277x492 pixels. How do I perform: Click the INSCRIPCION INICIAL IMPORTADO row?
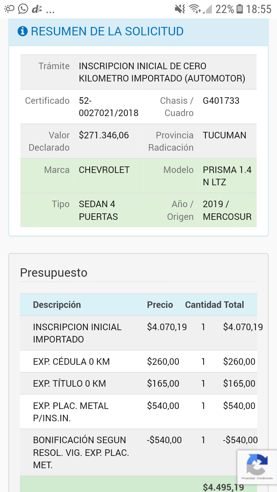77,333
